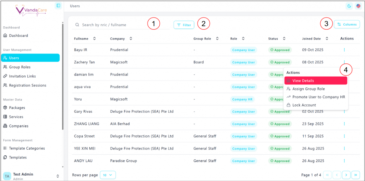Open the Columns visibility selector
Image resolution: width=365 pixels, height=181 pixels.
pyautogui.click(x=346, y=25)
